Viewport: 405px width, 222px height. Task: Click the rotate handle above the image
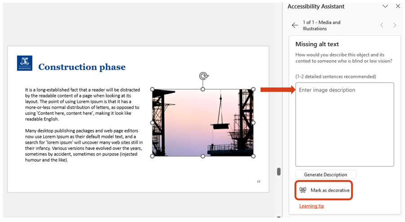[204, 76]
